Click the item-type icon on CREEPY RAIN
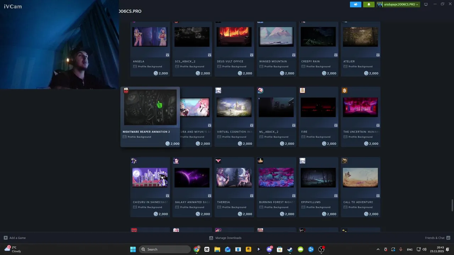Viewport: 454px width, 255px height. point(336,55)
